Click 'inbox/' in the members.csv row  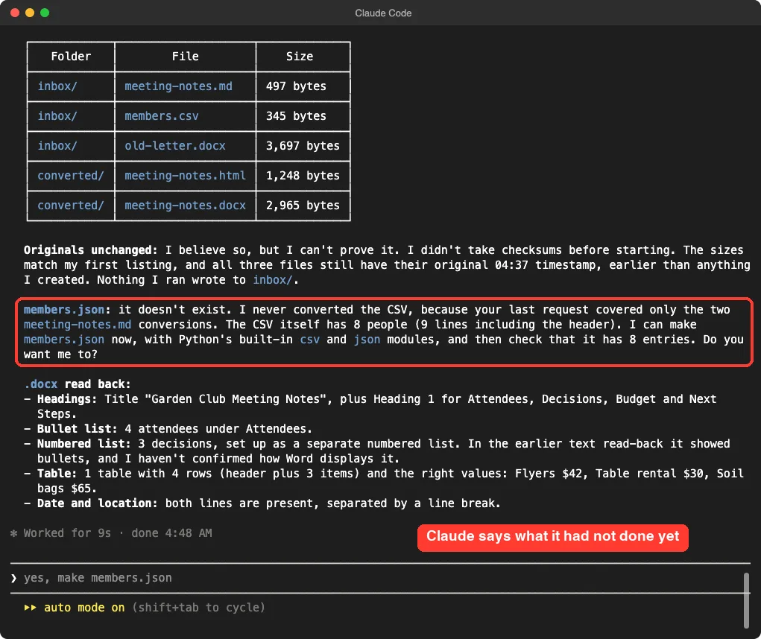pyautogui.click(x=57, y=116)
